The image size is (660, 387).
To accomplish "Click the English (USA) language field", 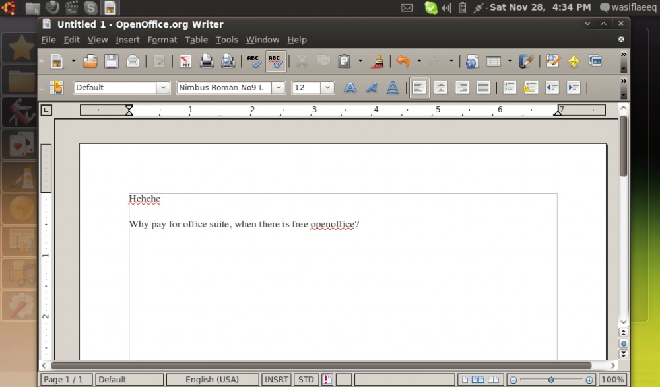I will click(213, 380).
